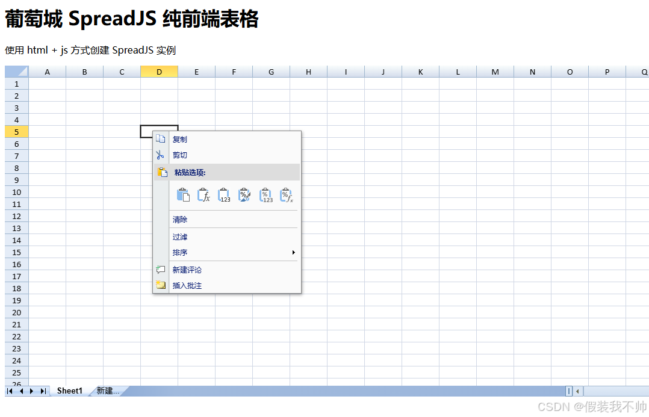Screen dimensions: 649x417
Task: Expand the 排序 (Sort) submenu arrow
Action: coord(293,252)
